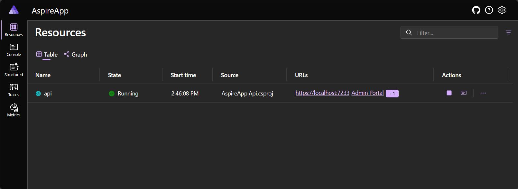This screenshot has width=518, height=189.
Task: Open the resource filter options icon
Action: (x=508, y=32)
